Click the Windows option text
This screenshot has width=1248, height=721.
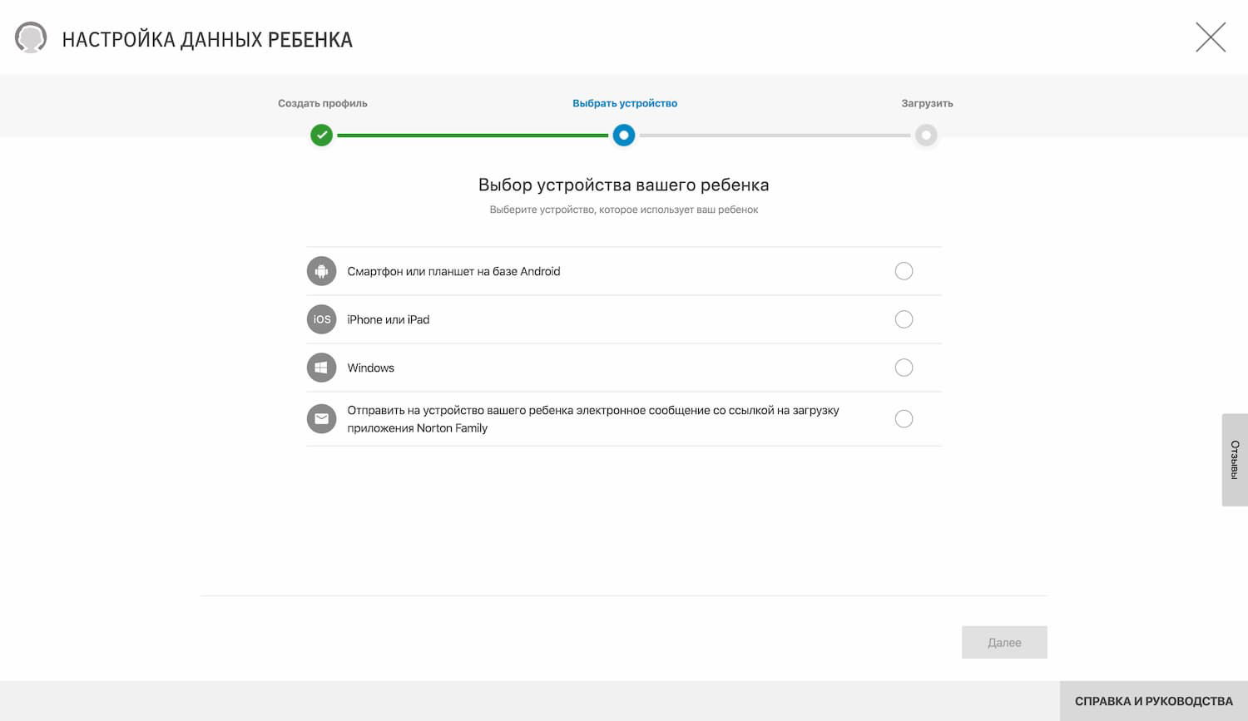(x=370, y=368)
